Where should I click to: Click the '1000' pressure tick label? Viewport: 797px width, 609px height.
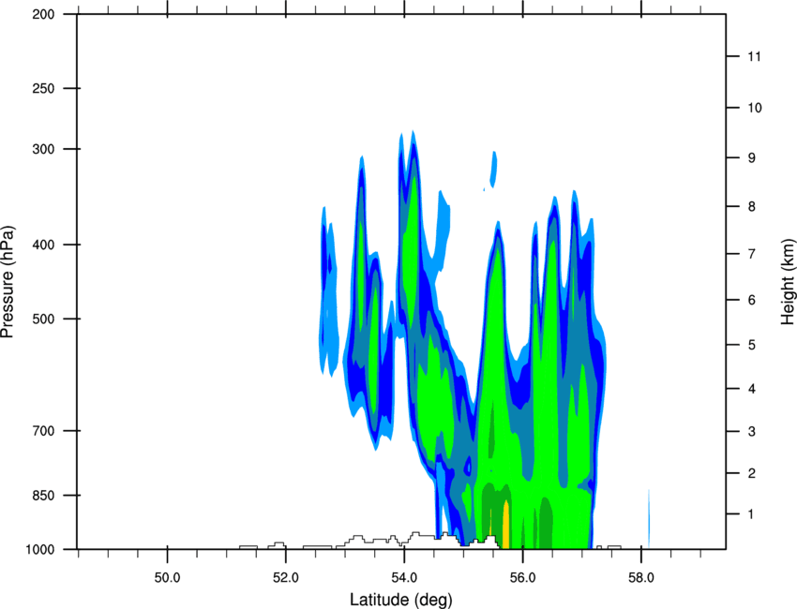[39, 550]
